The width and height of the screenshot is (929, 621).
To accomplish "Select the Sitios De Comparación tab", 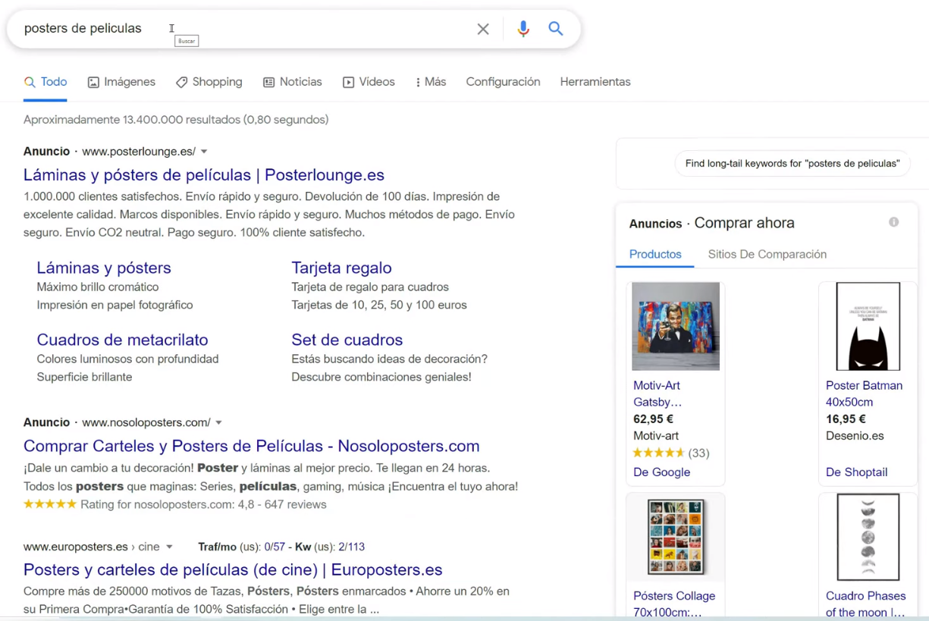I will 767,254.
